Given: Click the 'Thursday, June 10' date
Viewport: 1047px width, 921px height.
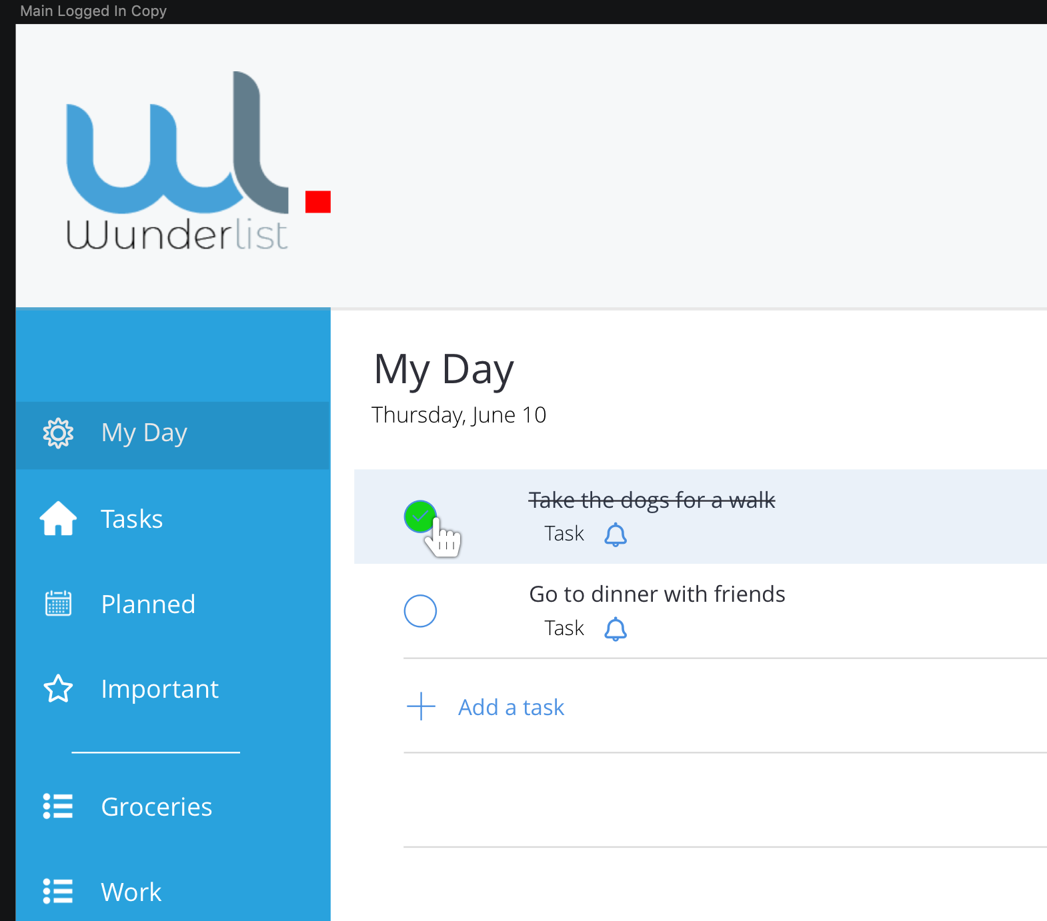Looking at the screenshot, I should click(459, 415).
